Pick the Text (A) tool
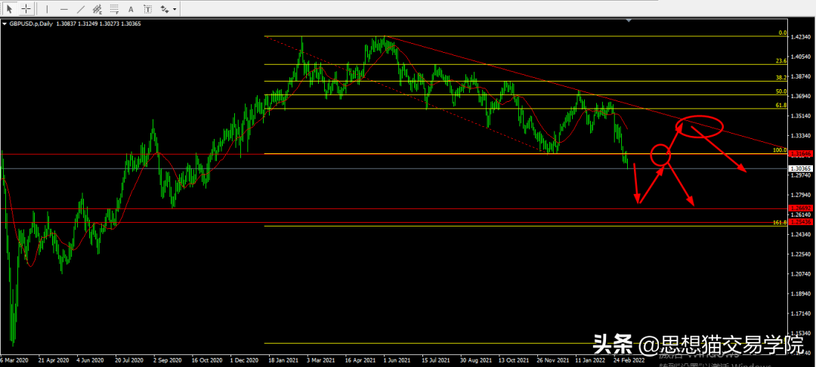Viewport: 816px width, 367px height. click(131, 8)
